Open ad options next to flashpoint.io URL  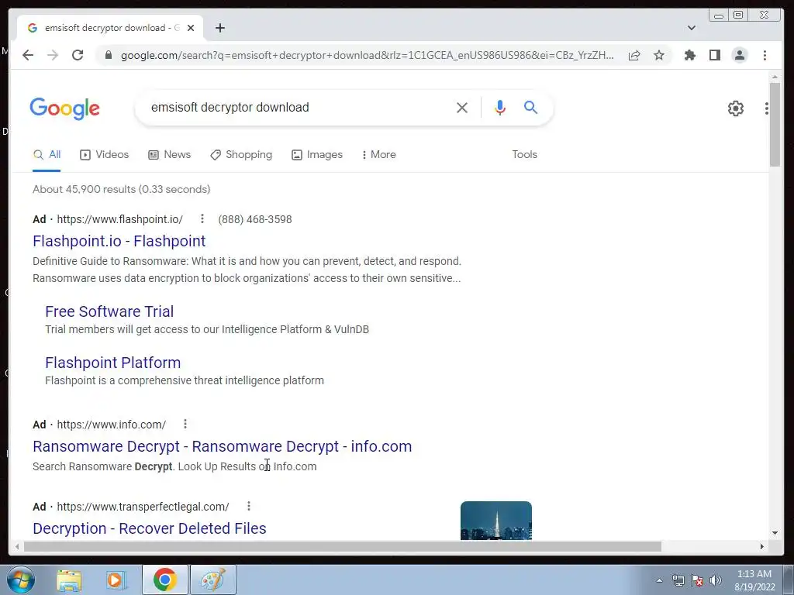[x=202, y=218]
